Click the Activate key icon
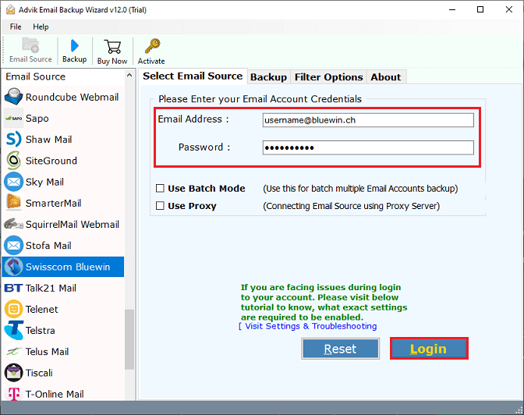Image resolution: width=524 pixels, height=415 pixels. (152, 46)
